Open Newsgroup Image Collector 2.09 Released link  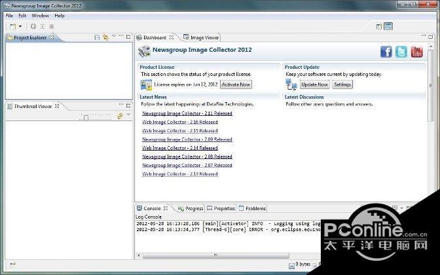click(x=187, y=139)
